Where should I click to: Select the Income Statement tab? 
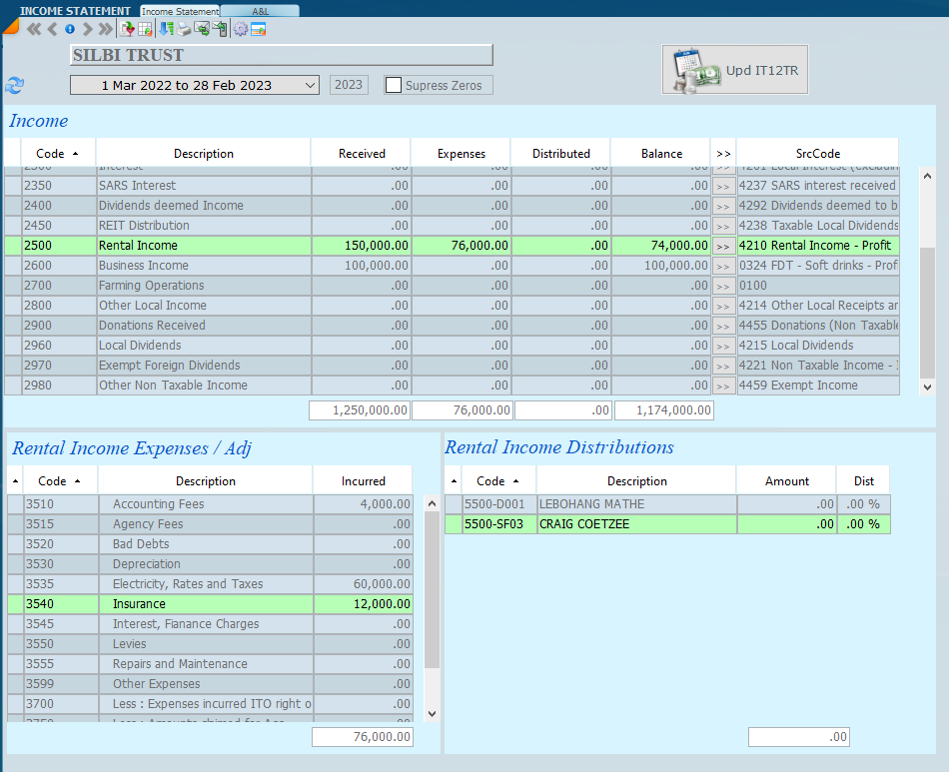pos(180,11)
